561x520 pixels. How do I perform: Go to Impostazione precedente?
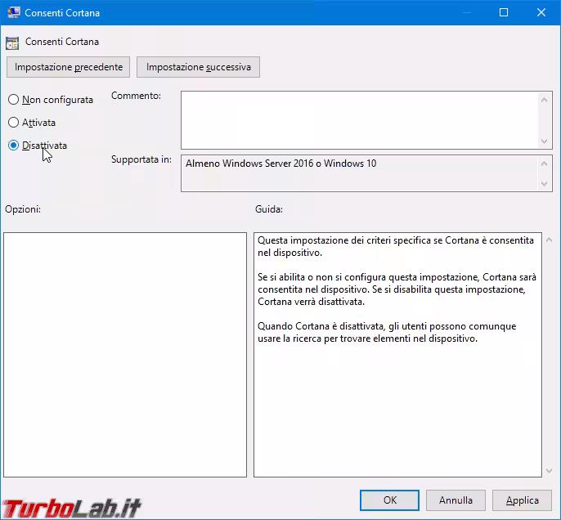point(68,67)
